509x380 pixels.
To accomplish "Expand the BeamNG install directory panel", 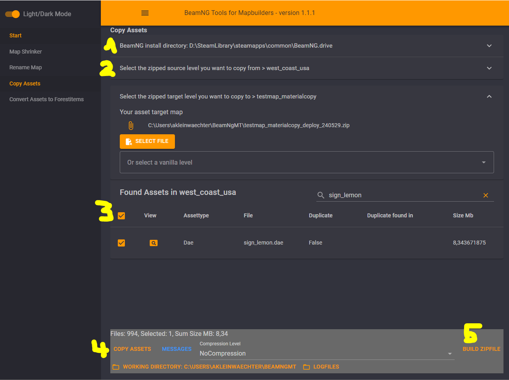I will point(307,46).
